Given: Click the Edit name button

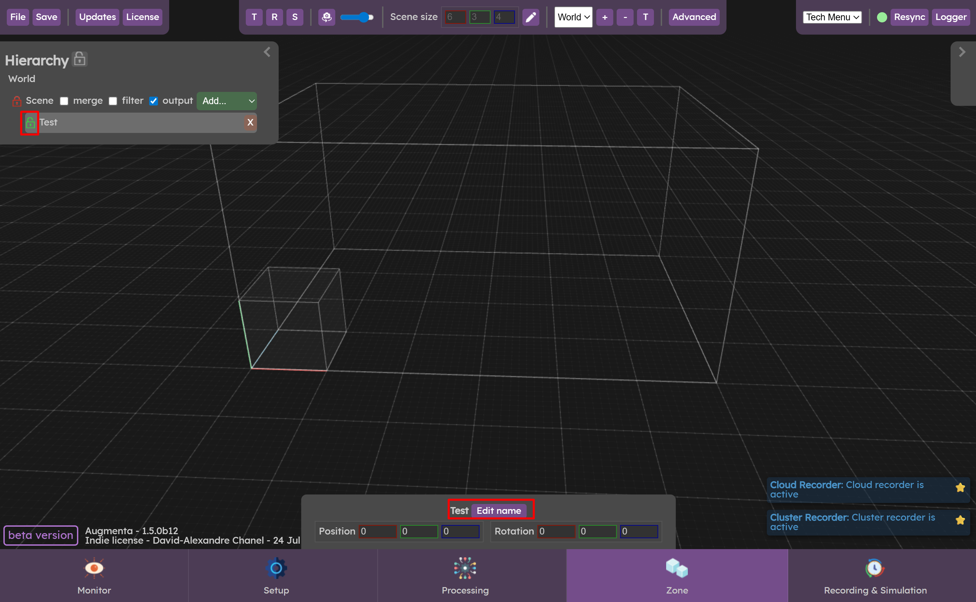Looking at the screenshot, I should pos(499,510).
